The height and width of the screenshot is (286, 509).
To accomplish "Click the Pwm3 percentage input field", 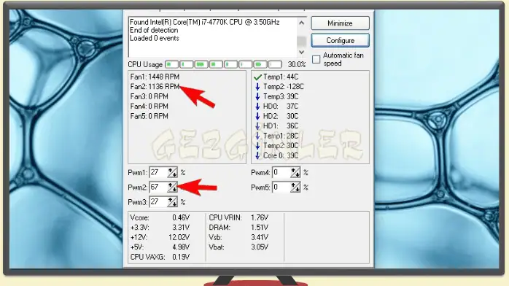I will (x=158, y=202).
